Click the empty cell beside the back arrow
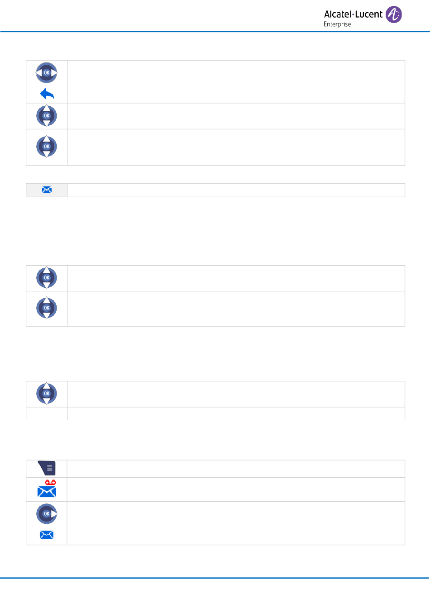Screen dimensions: 430x608 coord(236,82)
